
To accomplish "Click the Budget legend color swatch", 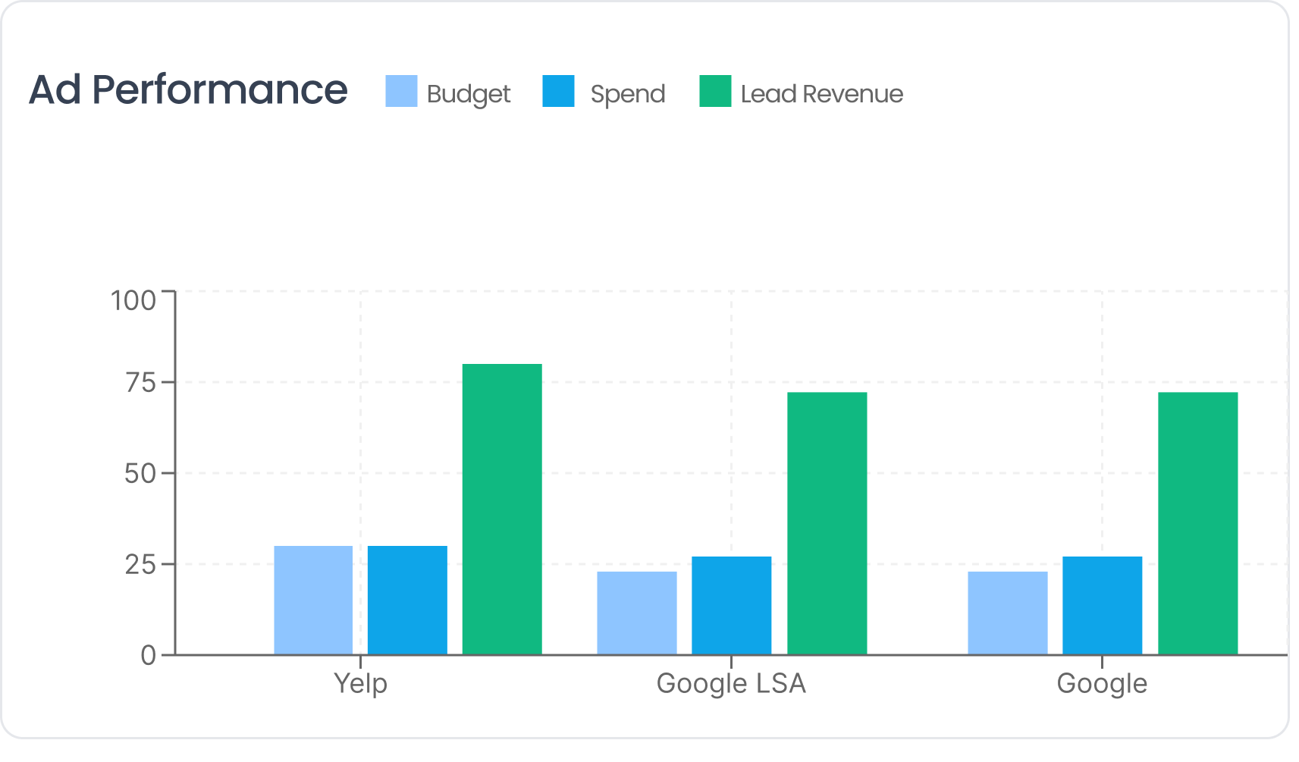I will click(401, 91).
